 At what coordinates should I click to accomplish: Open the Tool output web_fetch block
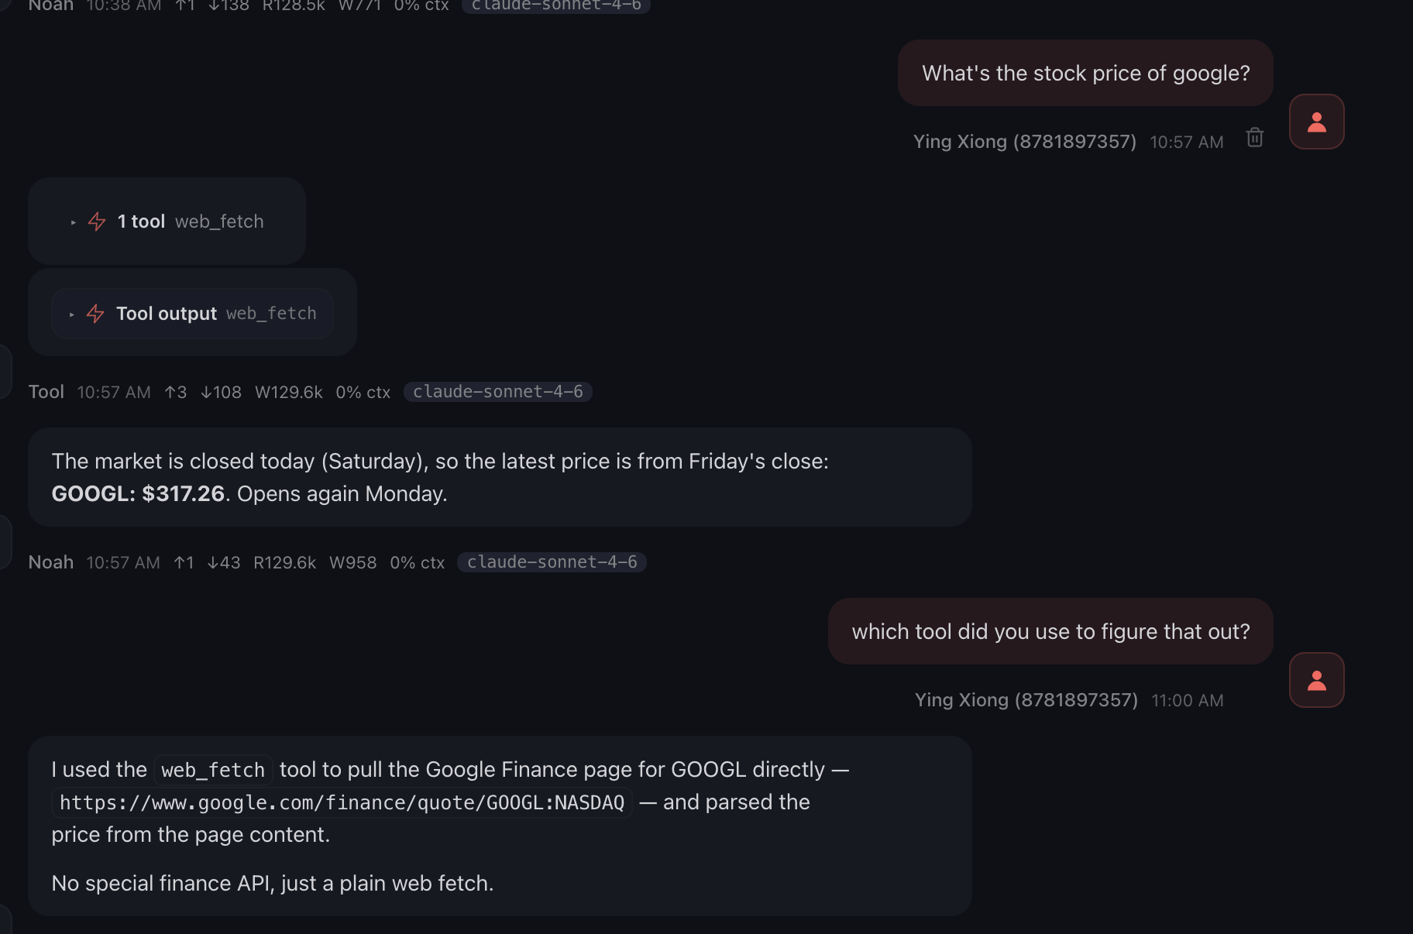point(216,314)
